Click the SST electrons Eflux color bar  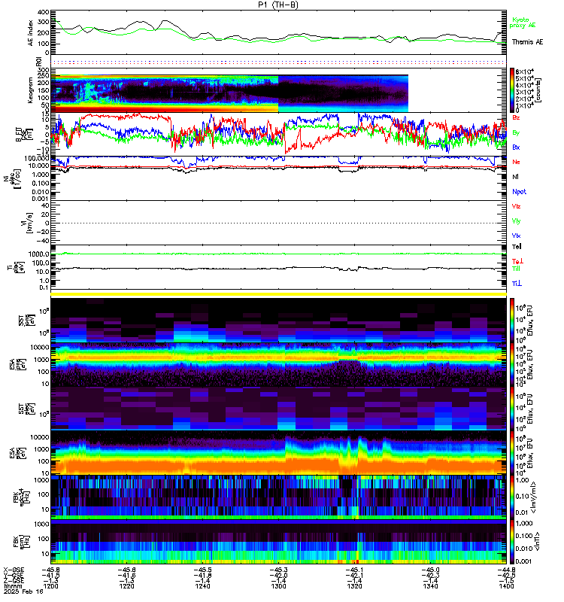pos(512,409)
